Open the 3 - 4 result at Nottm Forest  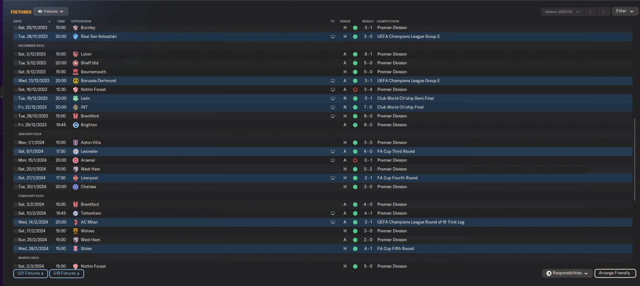coord(368,89)
